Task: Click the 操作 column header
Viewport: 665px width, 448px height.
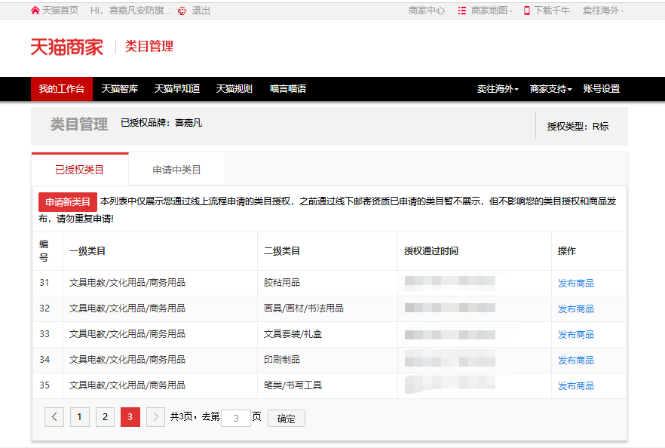Action: (x=567, y=250)
